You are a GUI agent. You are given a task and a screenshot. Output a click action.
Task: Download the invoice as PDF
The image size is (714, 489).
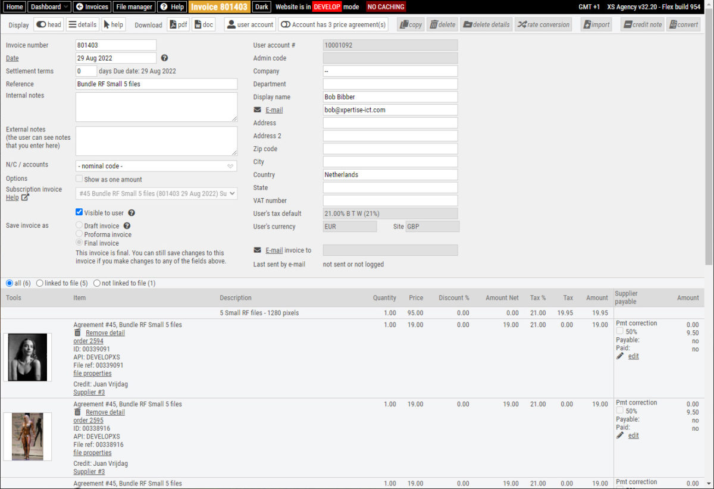pyautogui.click(x=177, y=25)
